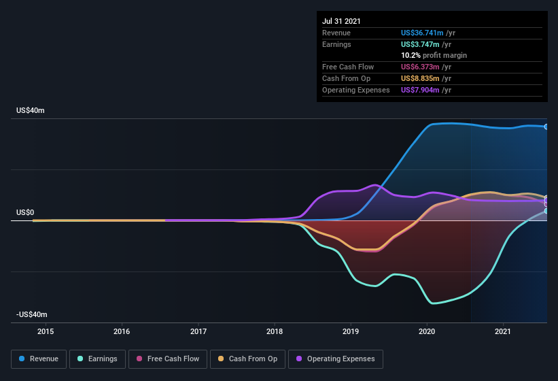Image resolution: width=558 pixels, height=381 pixels.
Task: Click the blue Revenue end-point marker on the chart
Action: click(x=546, y=127)
